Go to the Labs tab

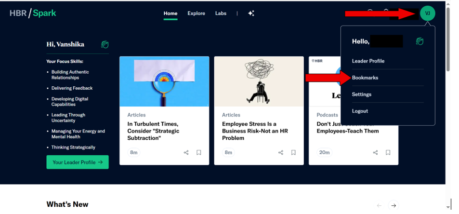pos(221,13)
